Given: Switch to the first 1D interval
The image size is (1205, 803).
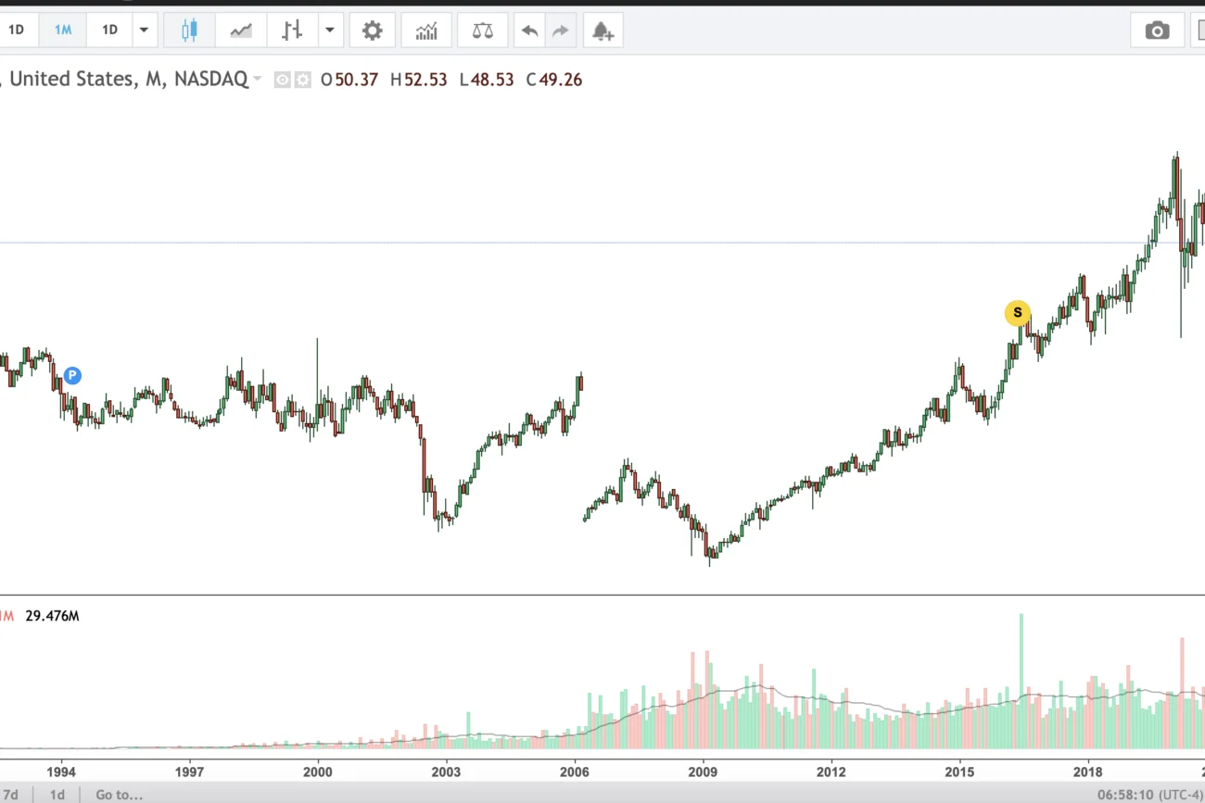Looking at the screenshot, I should pyautogui.click(x=16, y=30).
